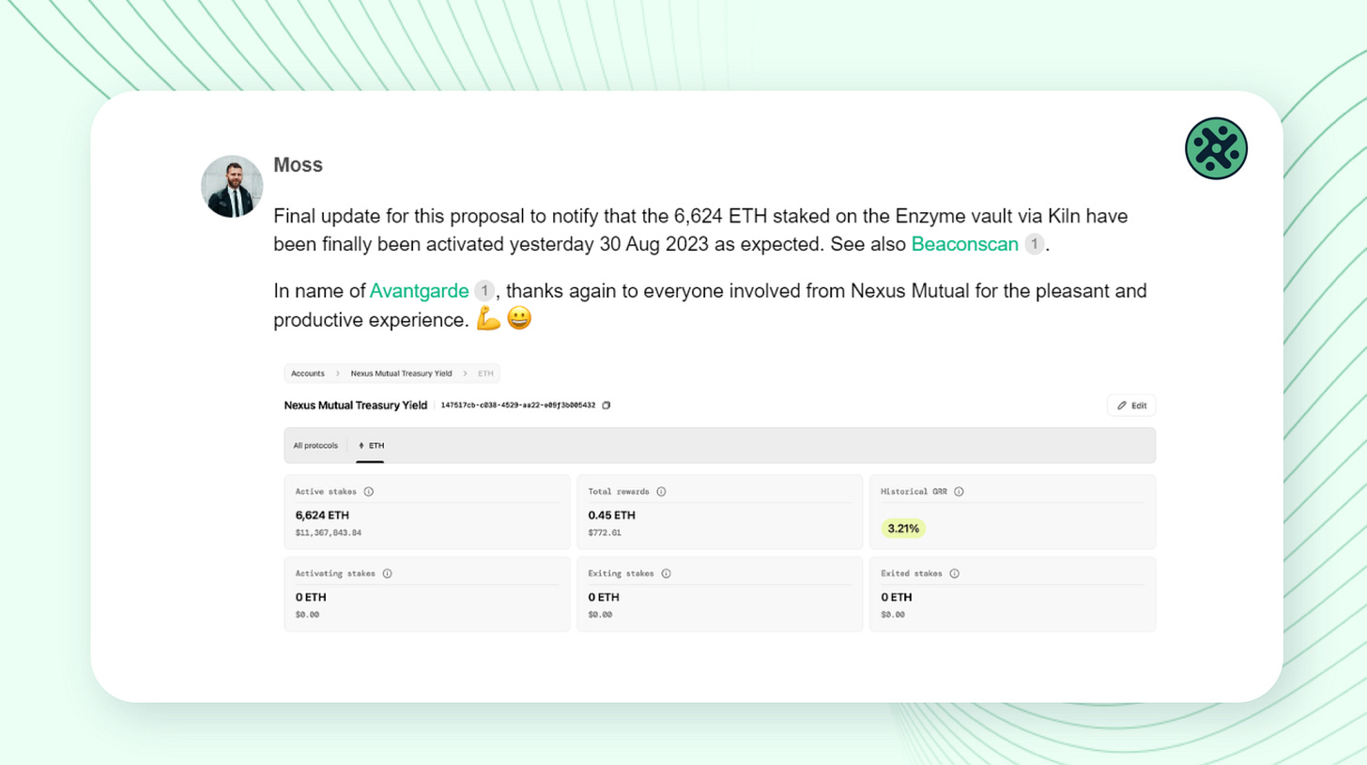Click the 6,624 ETH active stakes value
The image size is (1367, 765).
pos(322,515)
